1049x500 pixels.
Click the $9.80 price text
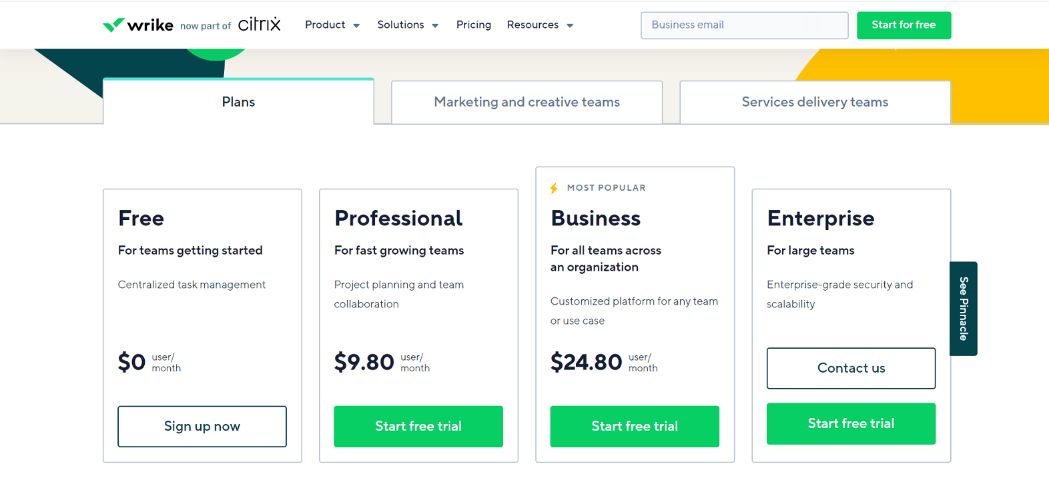click(364, 362)
